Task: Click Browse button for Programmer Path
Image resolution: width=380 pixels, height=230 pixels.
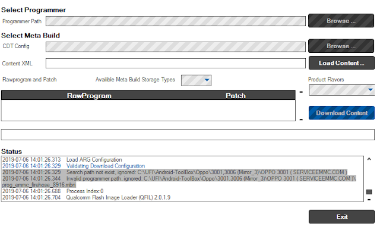Action: coord(341,21)
